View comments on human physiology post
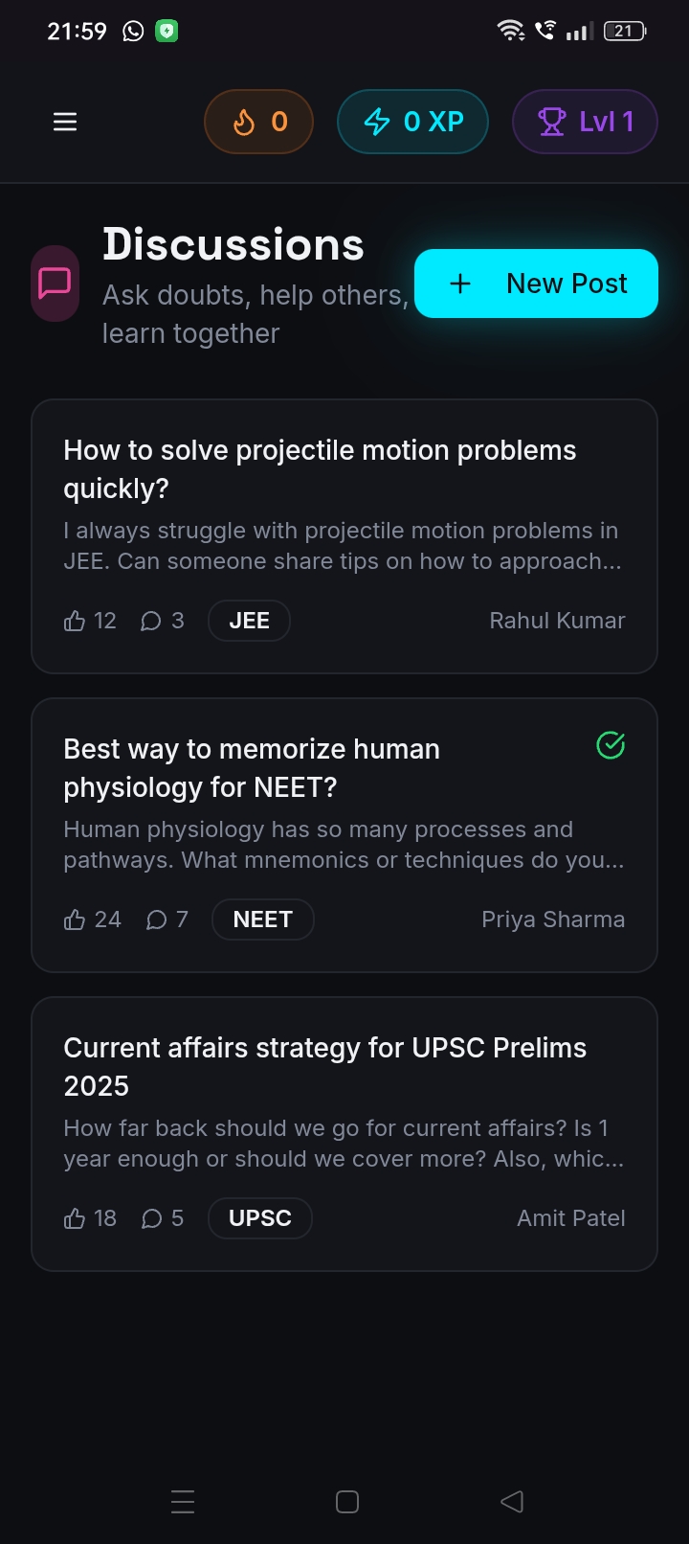The image size is (689, 1544). 167,920
